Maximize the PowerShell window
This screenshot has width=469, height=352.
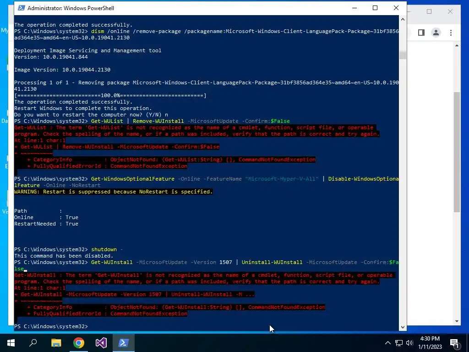pyautogui.click(x=375, y=8)
